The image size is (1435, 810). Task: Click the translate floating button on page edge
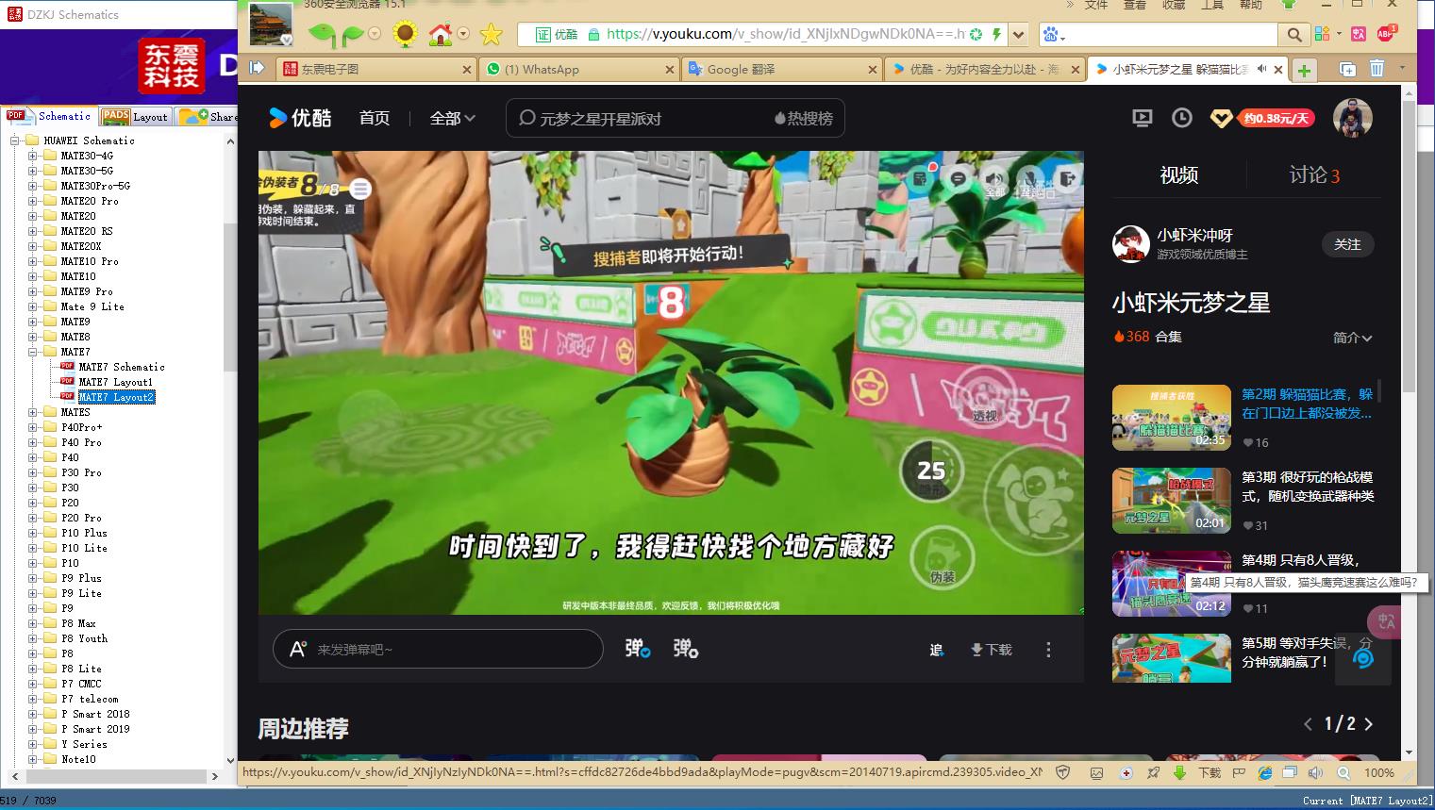[1385, 621]
